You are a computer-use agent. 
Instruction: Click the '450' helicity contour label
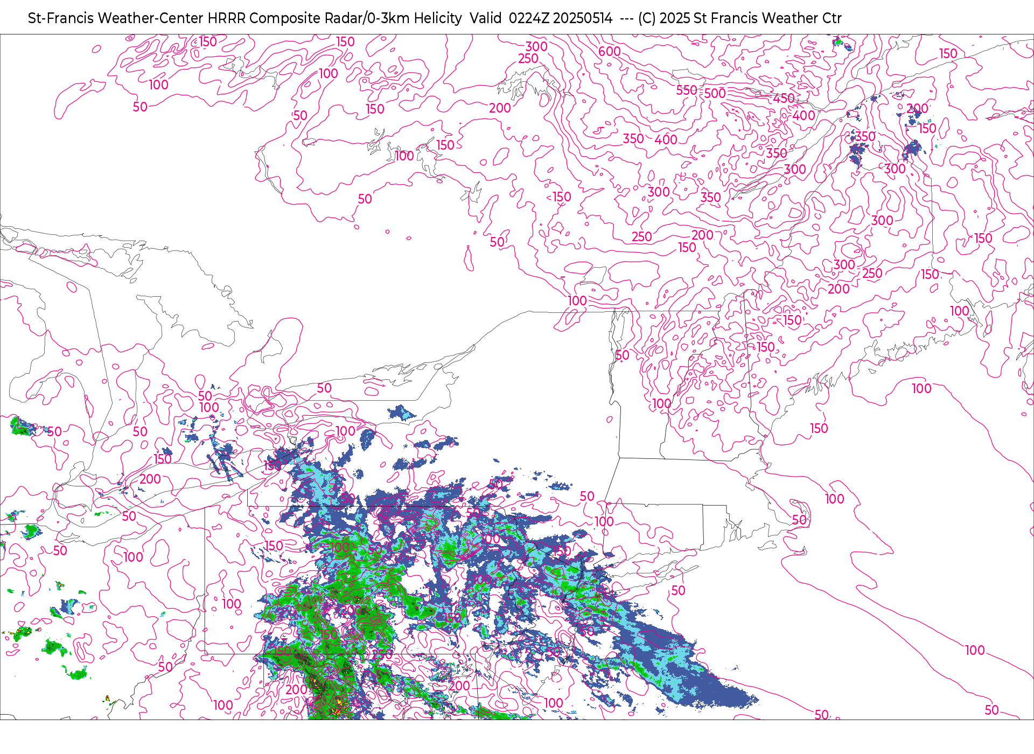coord(784,99)
